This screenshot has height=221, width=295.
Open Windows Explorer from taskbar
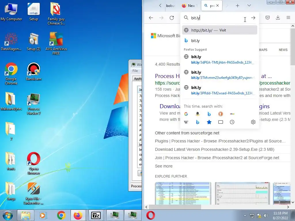pos(26,215)
